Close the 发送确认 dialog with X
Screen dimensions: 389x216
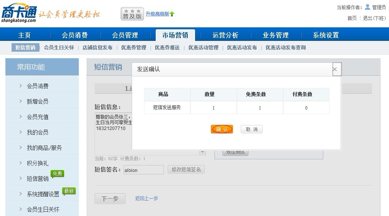click(335, 69)
